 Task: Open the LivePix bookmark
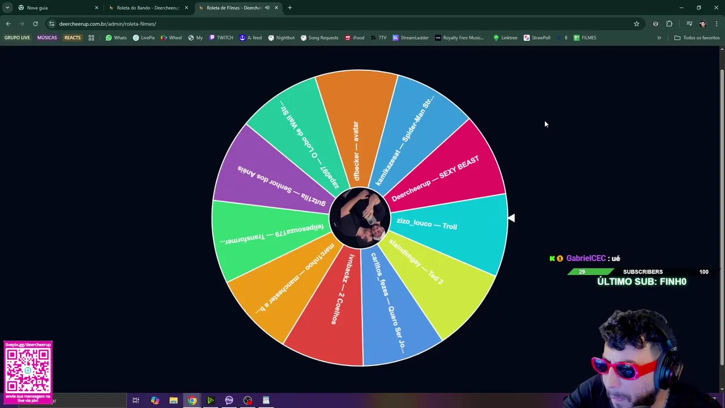tap(144, 38)
